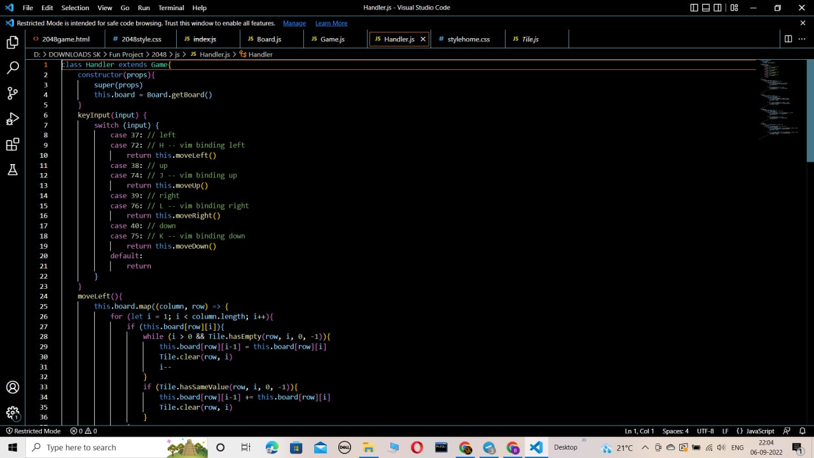
Task: Open the Accounts menu icon
Action: click(13, 387)
